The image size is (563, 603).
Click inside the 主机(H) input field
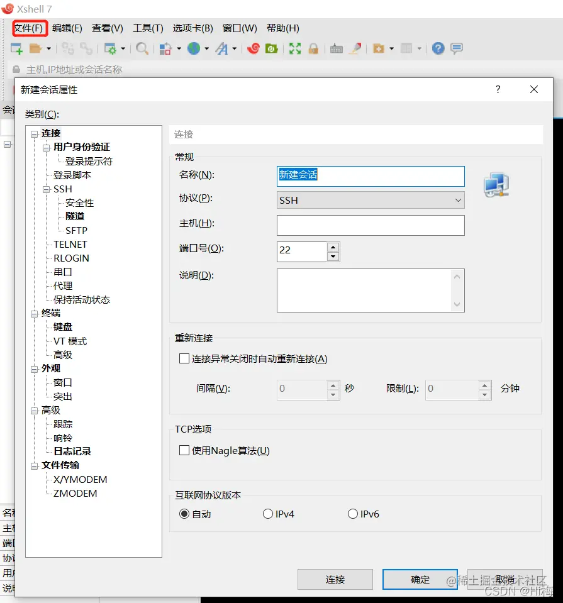click(370, 225)
